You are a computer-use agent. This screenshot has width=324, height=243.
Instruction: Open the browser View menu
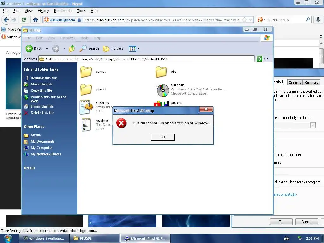pos(28,11)
